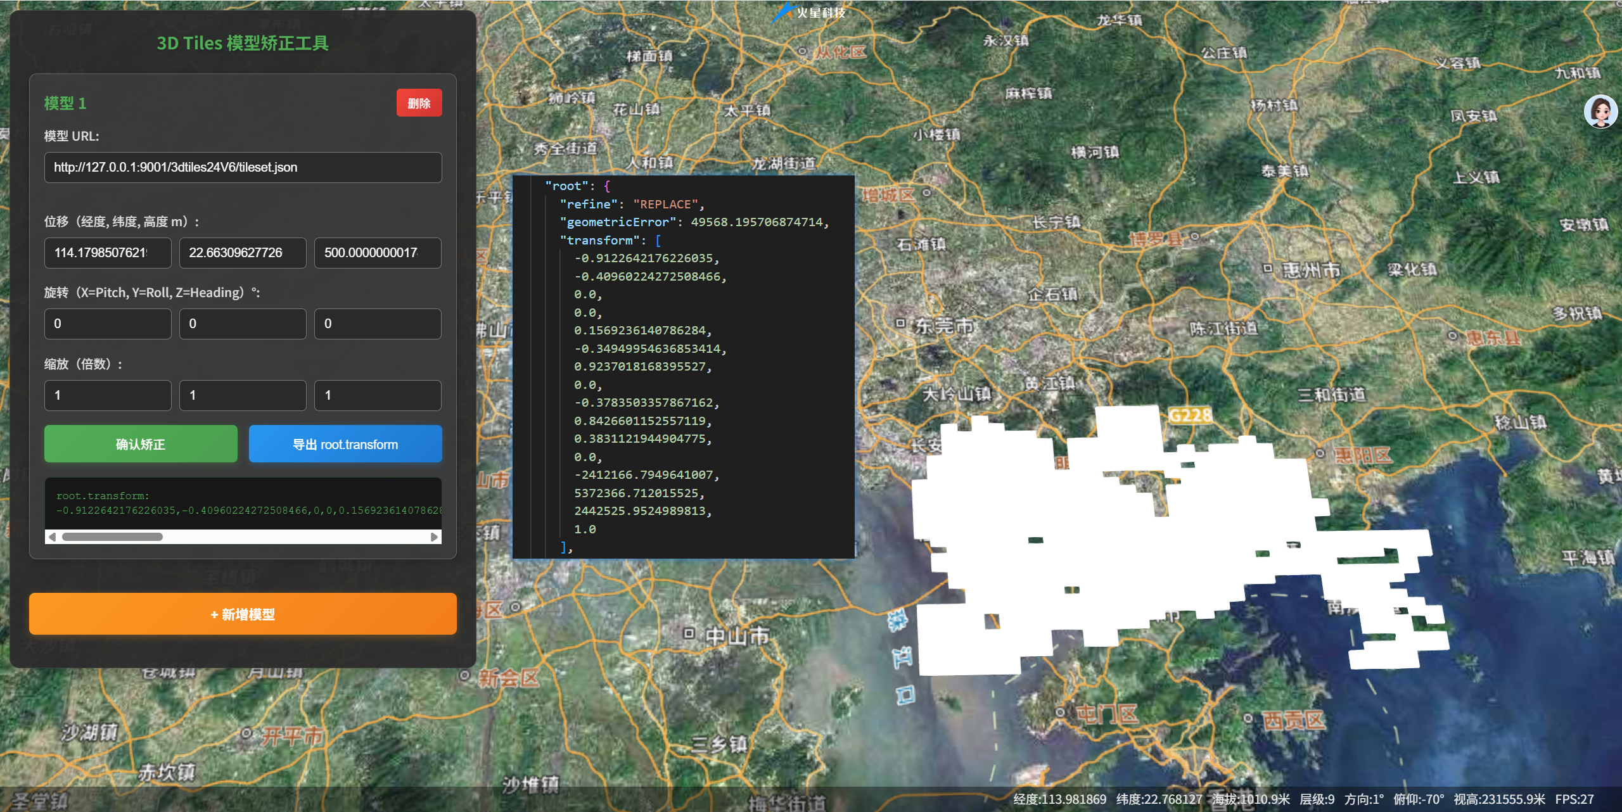Click the 3D Tiles 模型矫正工具 title
Screen dimensions: 1622x812
pos(243,43)
